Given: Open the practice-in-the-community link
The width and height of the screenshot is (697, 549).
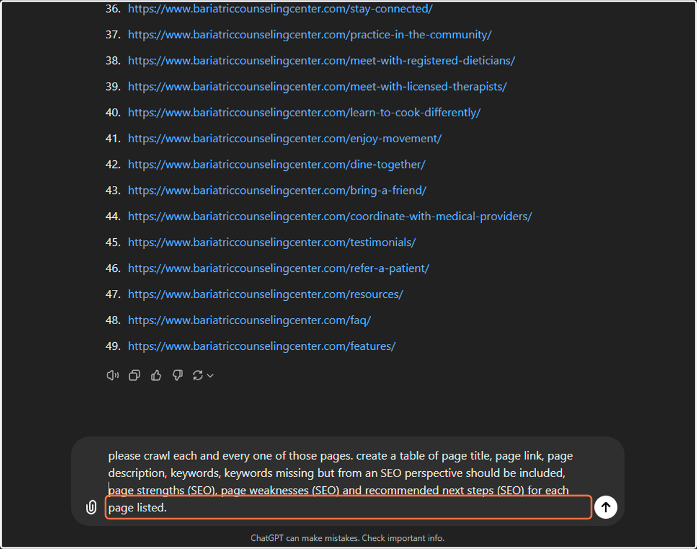Looking at the screenshot, I should click(x=310, y=35).
